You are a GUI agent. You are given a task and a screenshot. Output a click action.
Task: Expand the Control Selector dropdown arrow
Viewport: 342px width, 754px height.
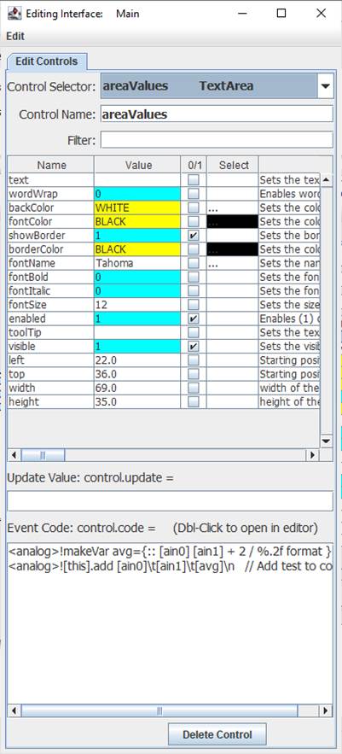pos(326,86)
